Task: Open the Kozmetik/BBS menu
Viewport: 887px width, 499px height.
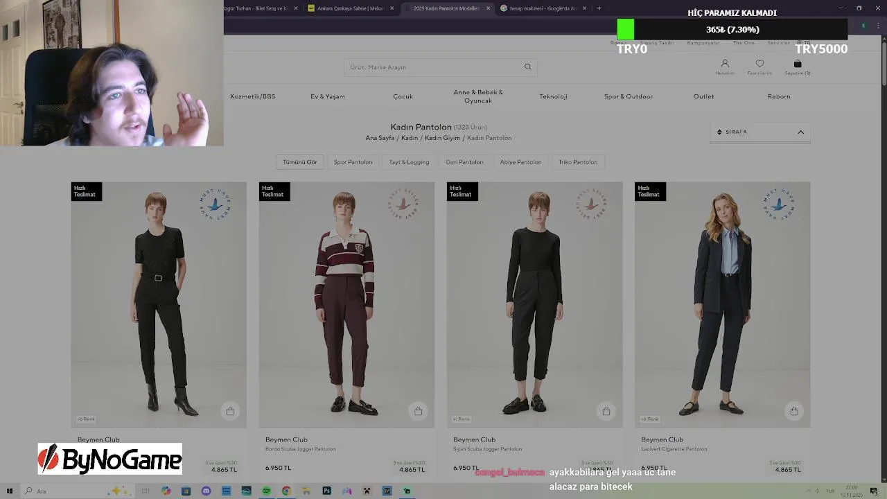Action: 253,96
